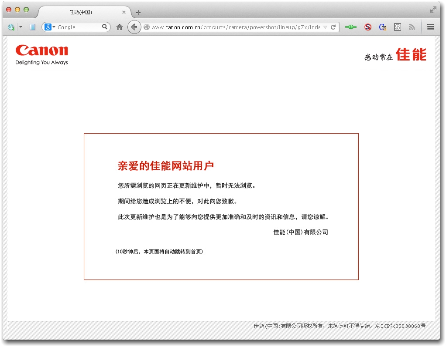Screen dimensions: 446x347
Task: Click the fullscreen arrows icon
Action: pos(433,10)
